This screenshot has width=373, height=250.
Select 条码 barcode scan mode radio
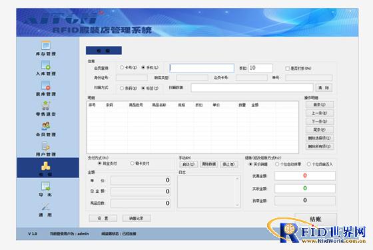tap(122, 88)
